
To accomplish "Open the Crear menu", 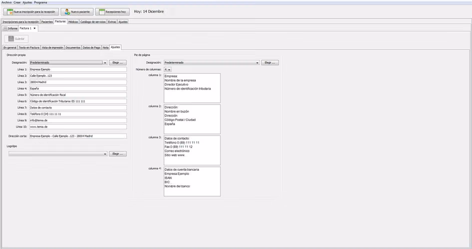I will 17,2.
